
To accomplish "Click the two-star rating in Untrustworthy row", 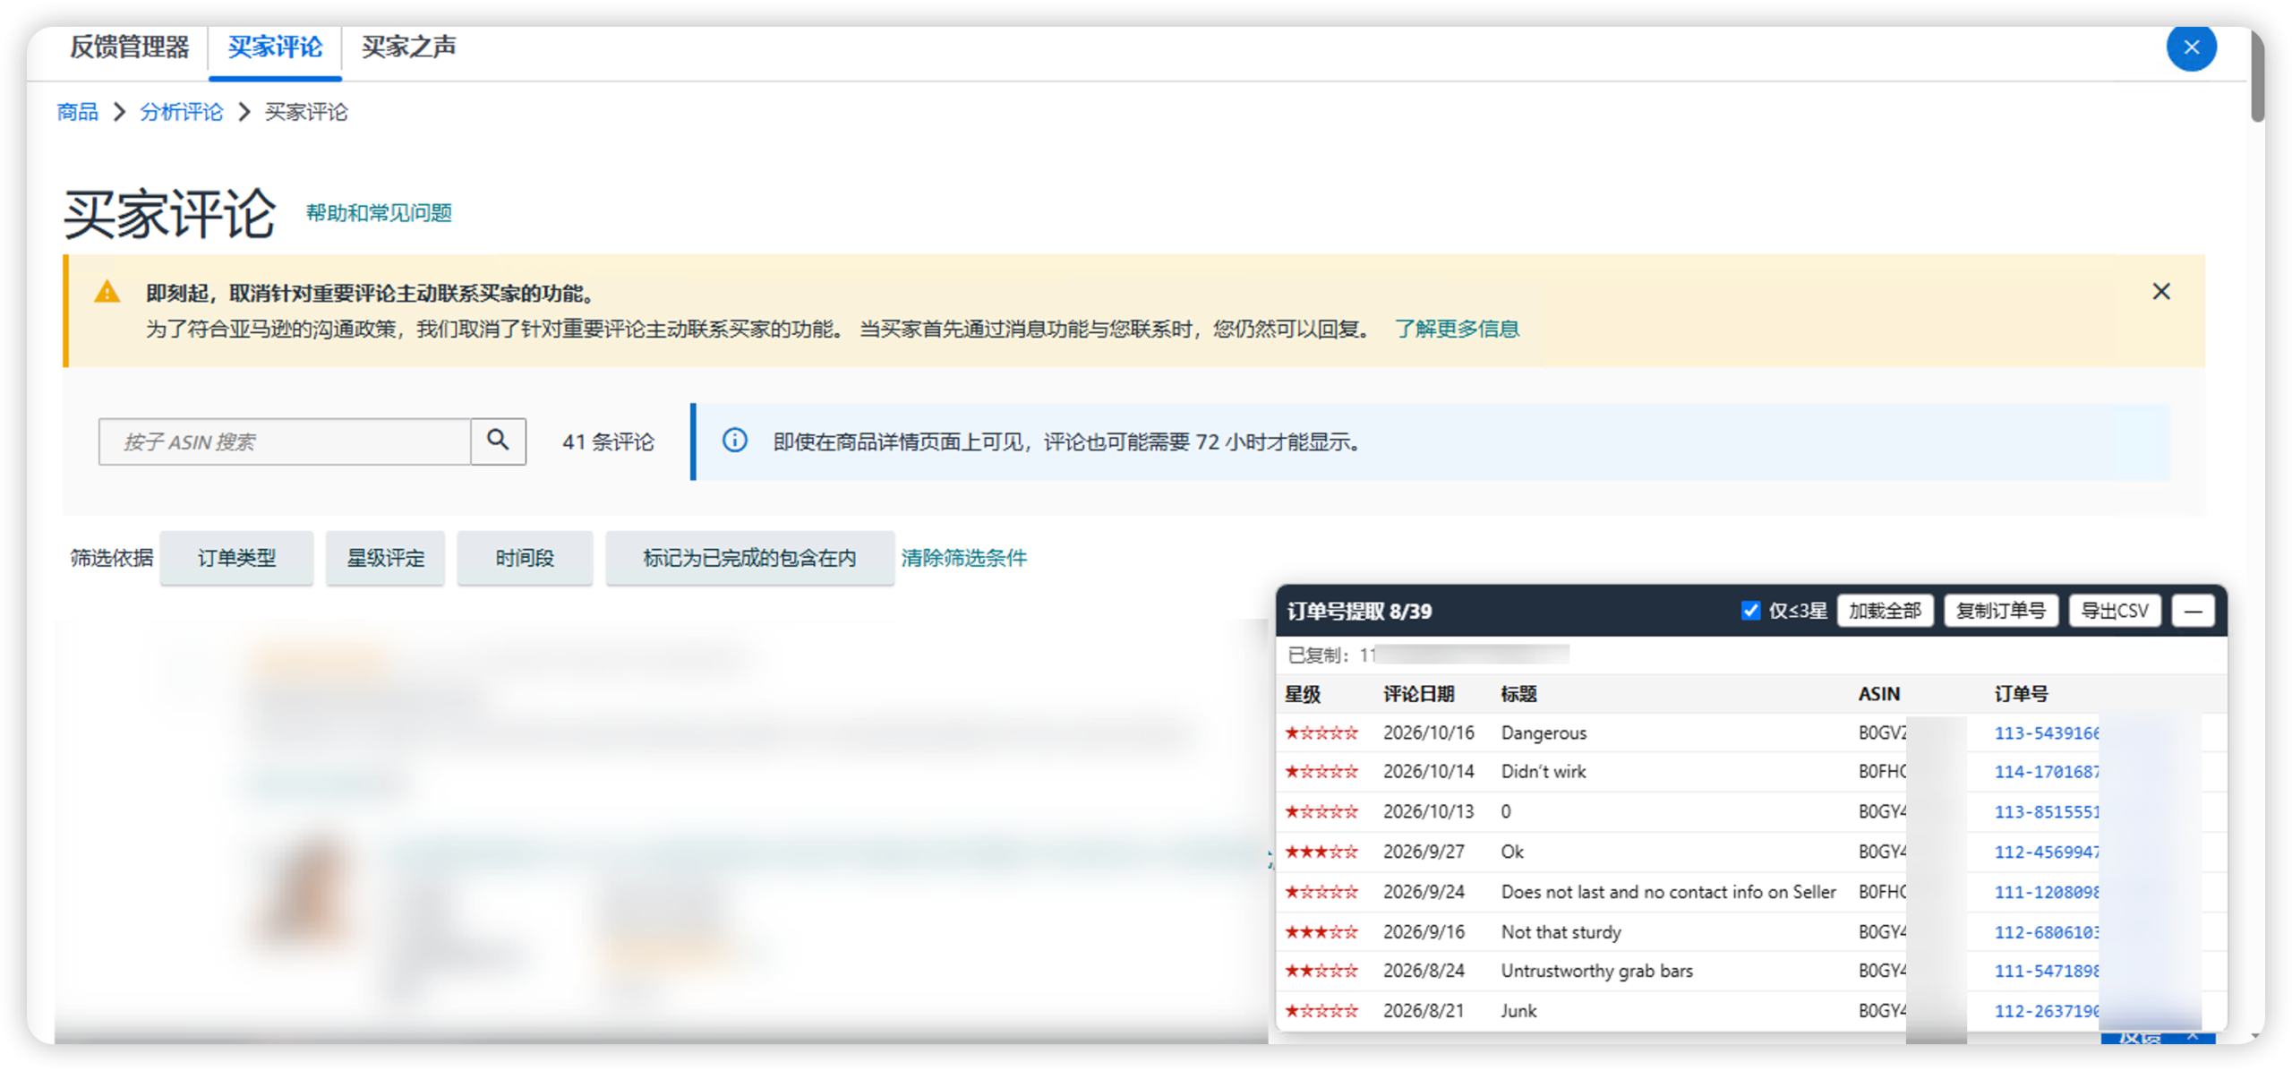I will point(1321,972).
